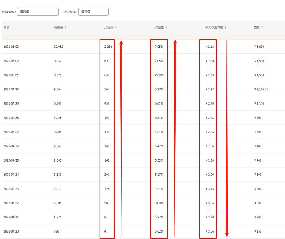285x239 pixels.
Task: Click the clicks value 459
Action: [x=107, y=104]
